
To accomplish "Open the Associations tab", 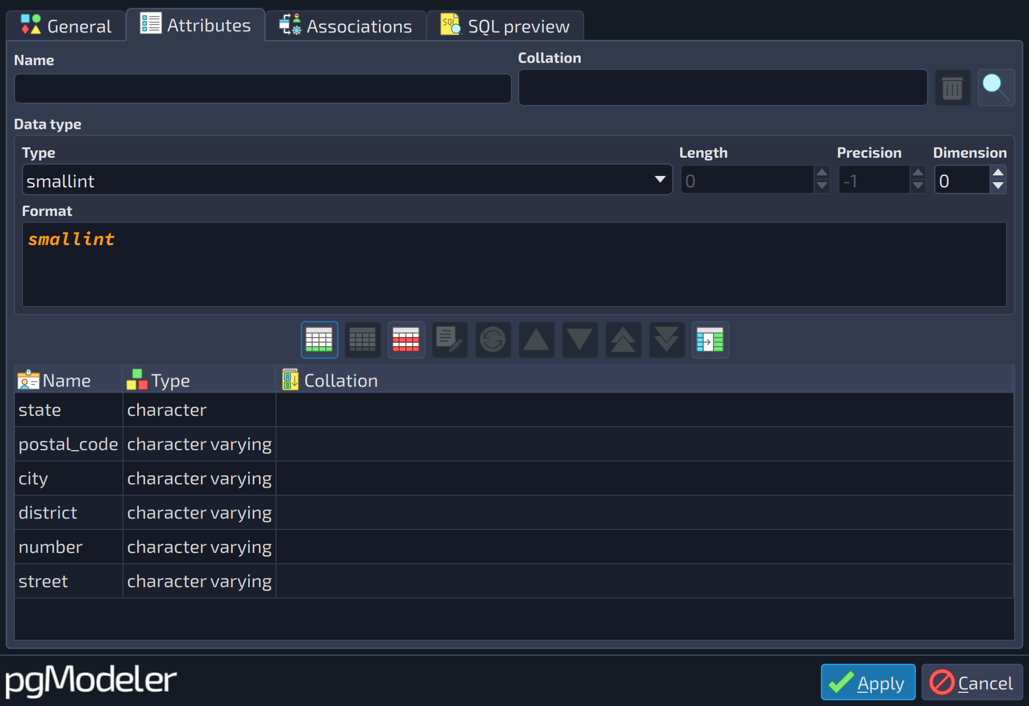I will 346,26.
